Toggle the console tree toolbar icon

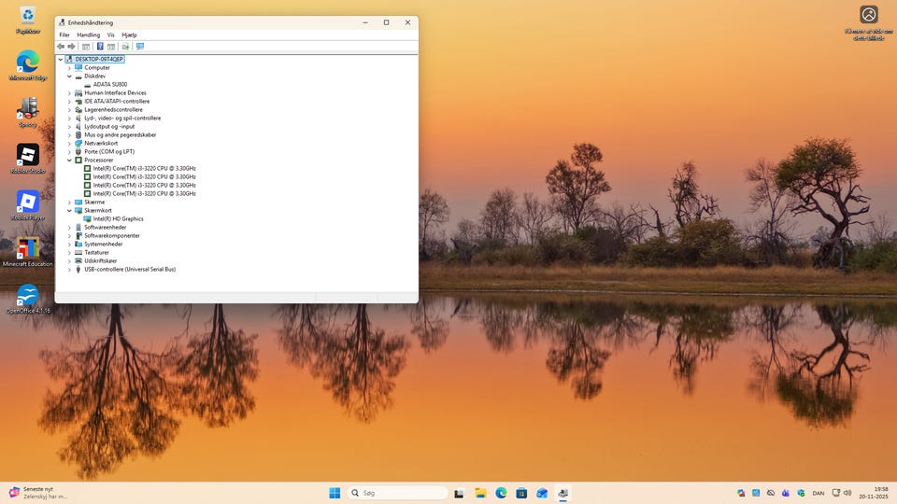86,47
